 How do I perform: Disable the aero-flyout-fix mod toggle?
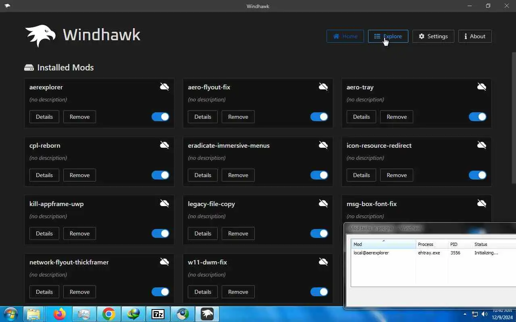tap(319, 117)
